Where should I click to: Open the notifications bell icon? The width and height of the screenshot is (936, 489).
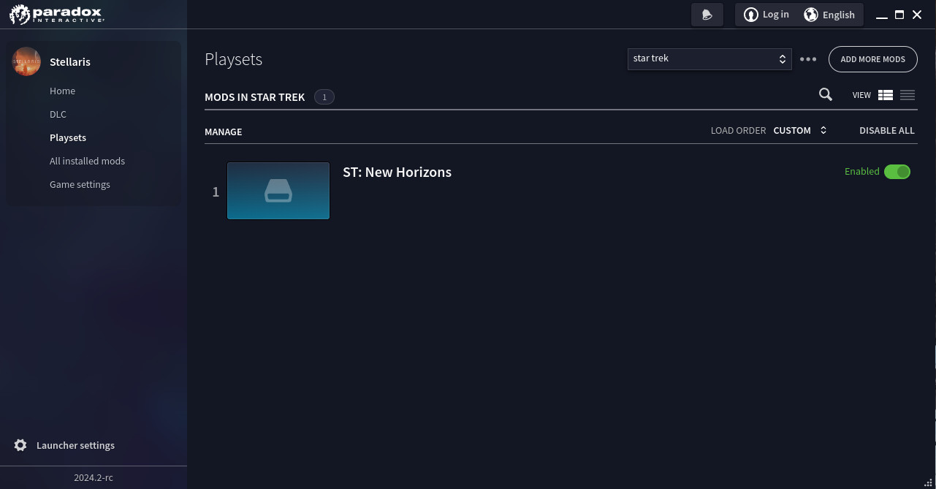[x=707, y=15]
